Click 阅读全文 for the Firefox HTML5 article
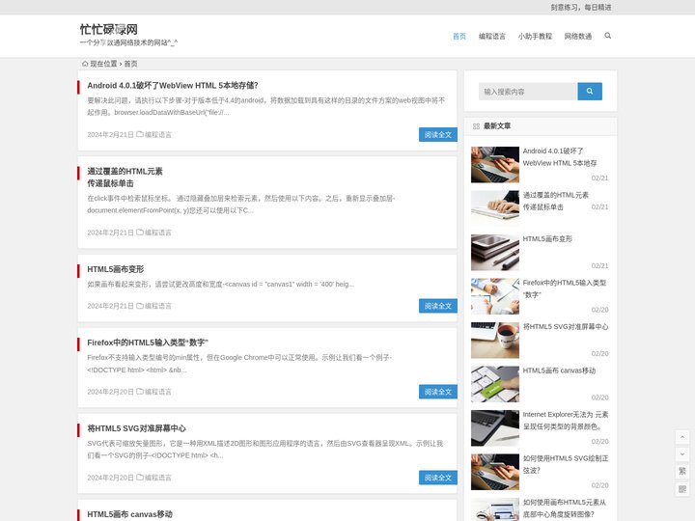Screen dimensions: 695x521 [438, 392]
